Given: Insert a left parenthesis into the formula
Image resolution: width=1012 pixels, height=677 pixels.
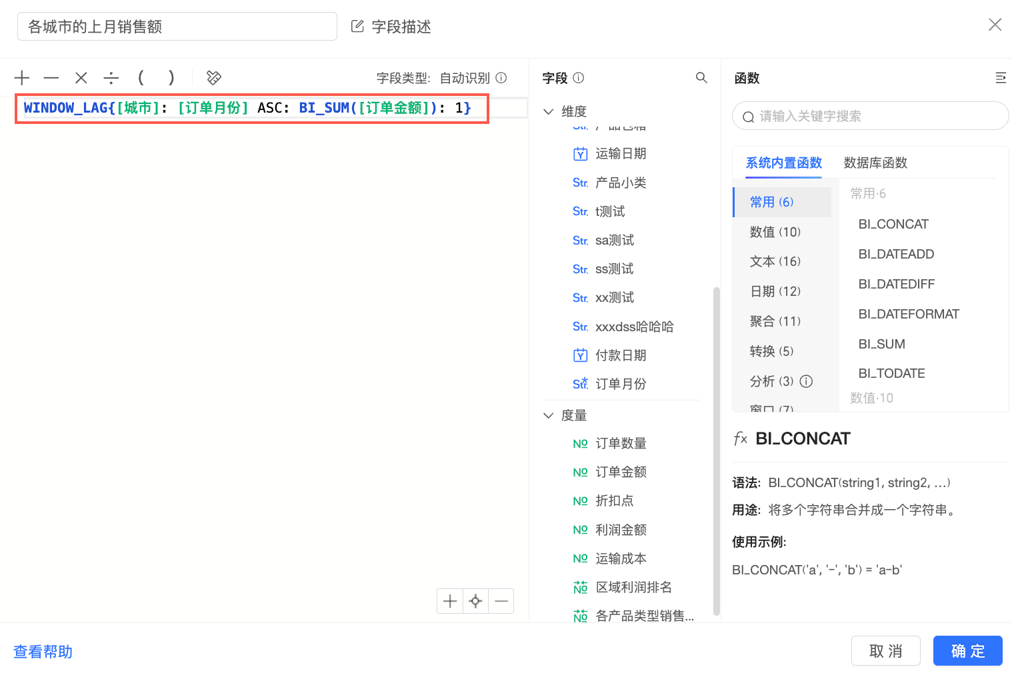Looking at the screenshot, I should pos(141,78).
